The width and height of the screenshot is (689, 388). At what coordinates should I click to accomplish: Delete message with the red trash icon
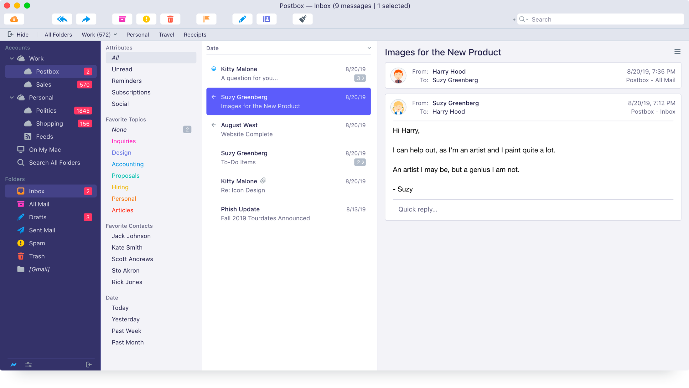click(170, 19)
